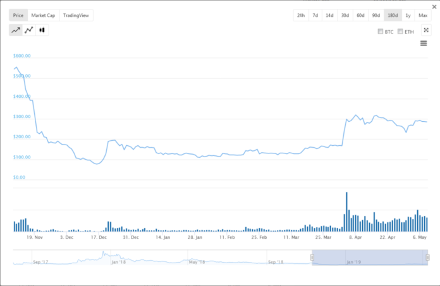The width and height of the screenshot is (440, 286).
Task: Toggle fullscreen chart mode
Action: [426, 30]
